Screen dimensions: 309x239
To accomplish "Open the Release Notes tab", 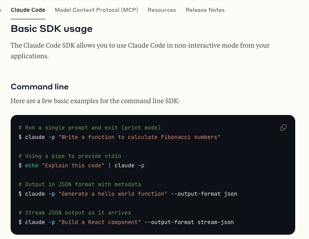I will 205,10.
